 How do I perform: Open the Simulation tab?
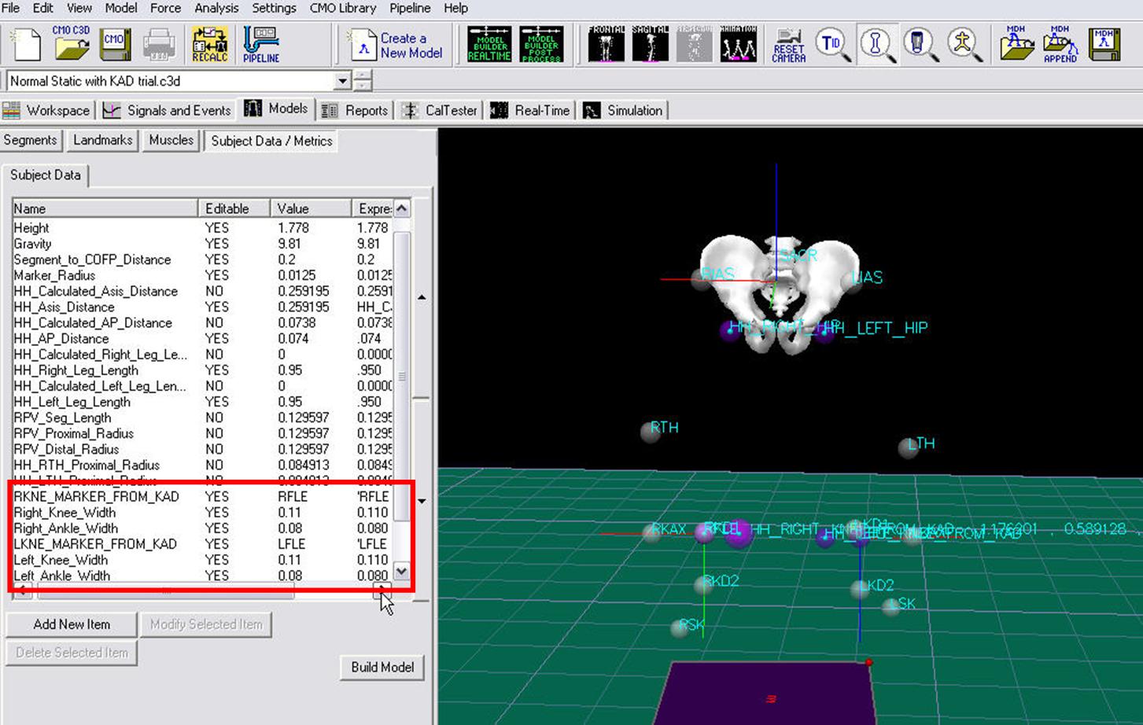coord(624,110)
